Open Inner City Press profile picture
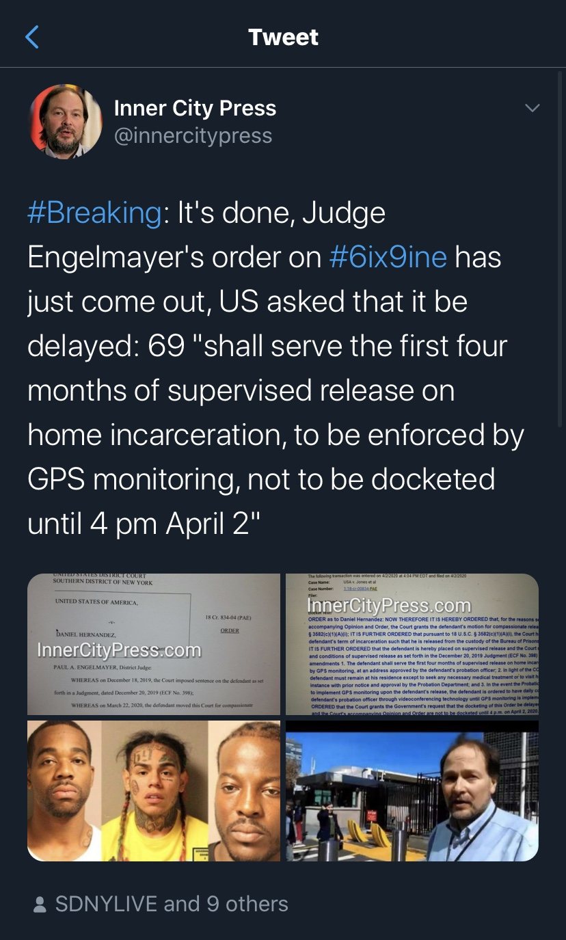 (66, 122)
